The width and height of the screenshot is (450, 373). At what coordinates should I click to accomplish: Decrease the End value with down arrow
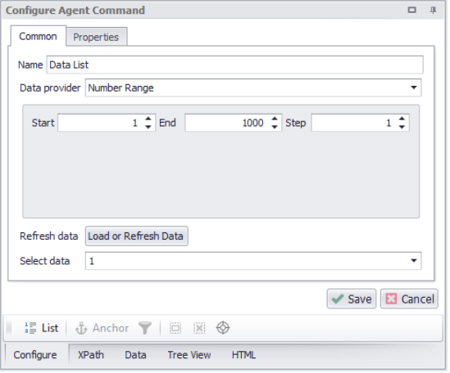click(275, 128)
